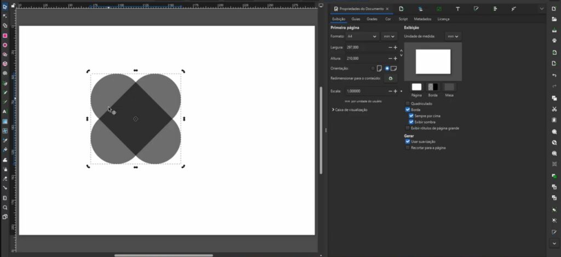Click the Undo arrow icon
Screen dimensions: 561x257
554,75
